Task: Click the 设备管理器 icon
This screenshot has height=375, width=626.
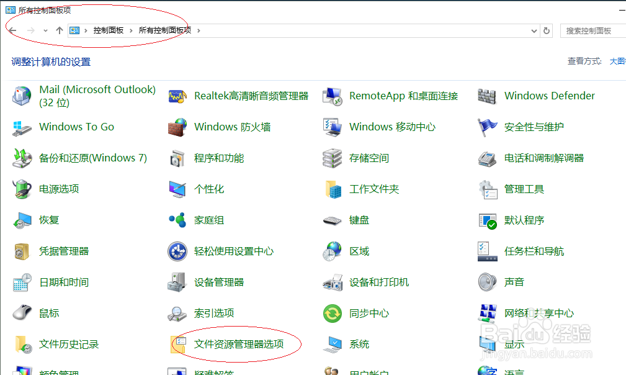Action: [x=177, y=282]
